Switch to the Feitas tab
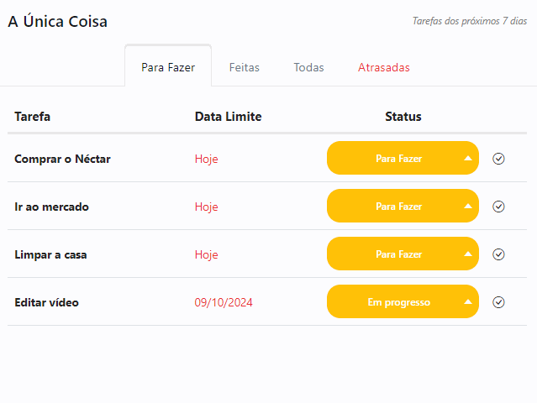 [245, 67]
